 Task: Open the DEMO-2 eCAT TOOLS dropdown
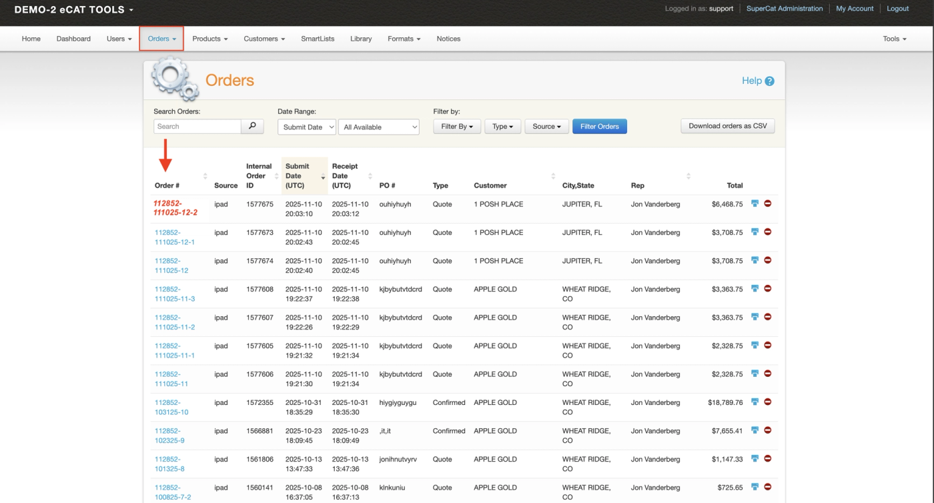(x=74, y=9)
